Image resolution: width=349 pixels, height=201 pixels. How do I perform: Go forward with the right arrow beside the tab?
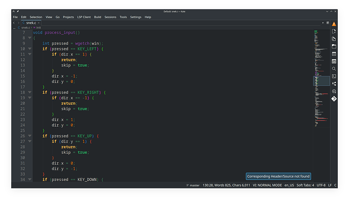19,23
